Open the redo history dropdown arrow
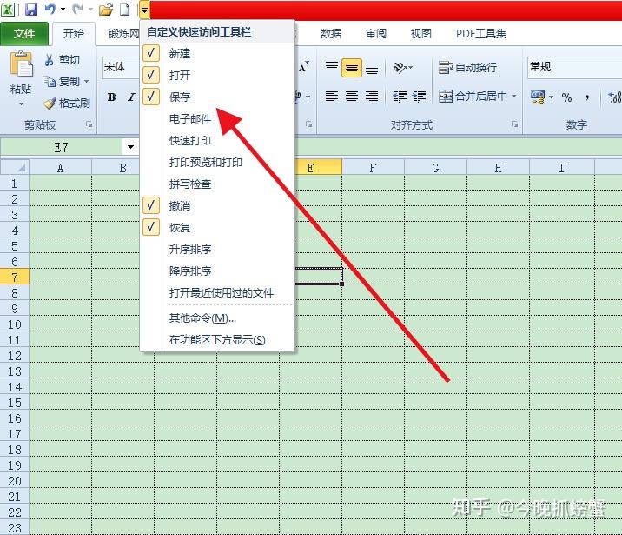 click(90, 10)
